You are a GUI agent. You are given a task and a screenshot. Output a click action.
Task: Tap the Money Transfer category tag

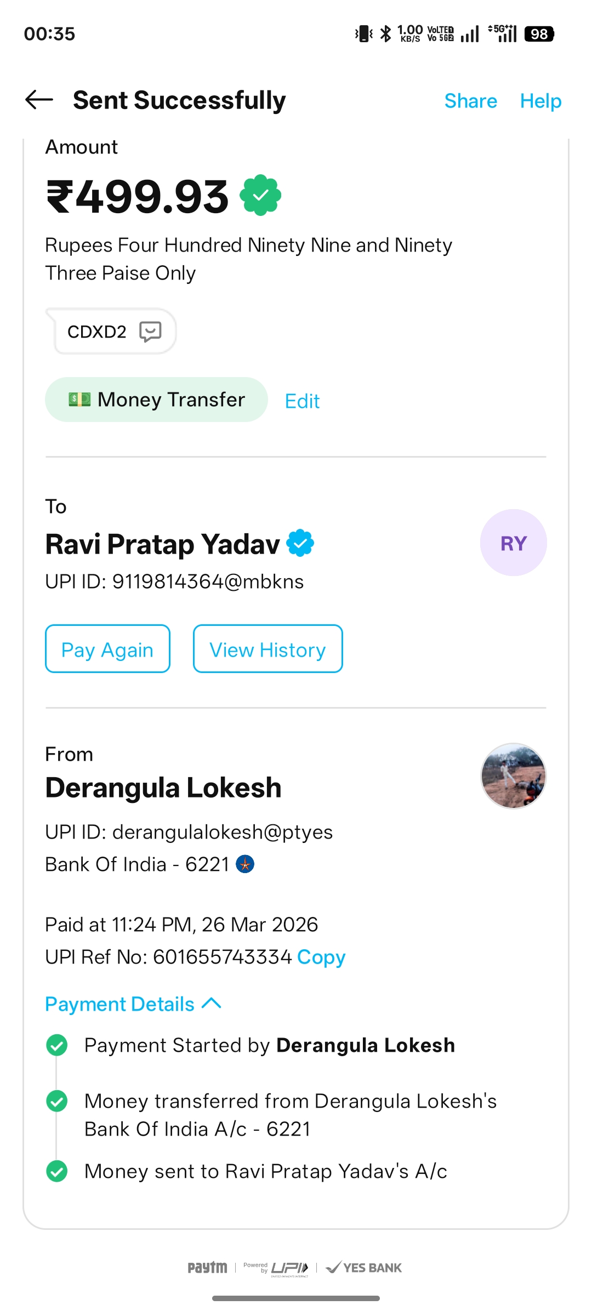coord(156,400)
